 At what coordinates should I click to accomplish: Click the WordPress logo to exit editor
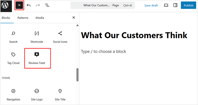[6, 6]
